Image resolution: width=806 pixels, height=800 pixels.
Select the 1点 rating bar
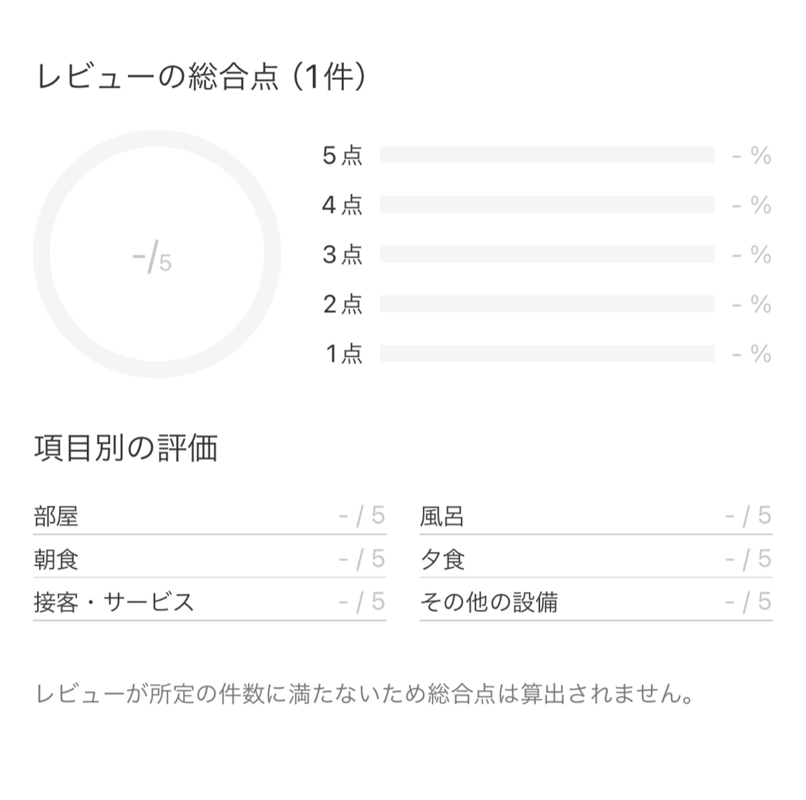click(x=547, y=353)
